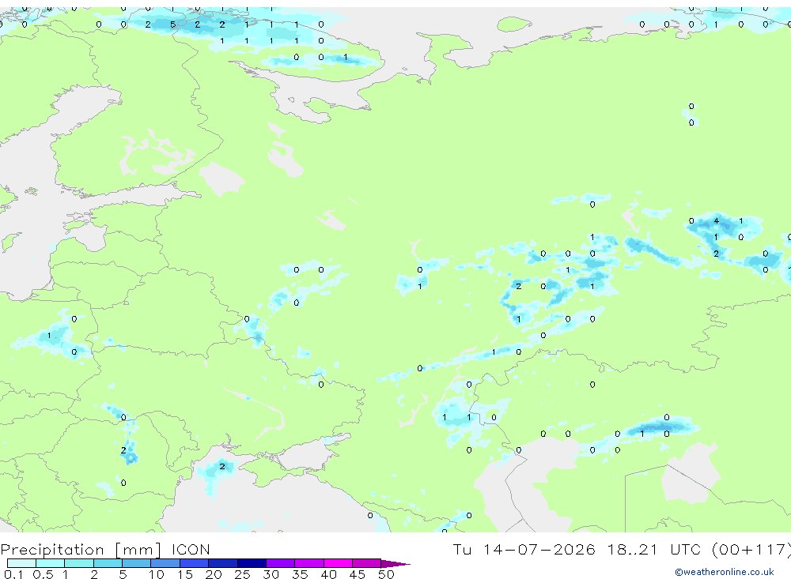Click the above-50 mm arrow tip of legend
The image size is (791, 579).
pyautogui.click(x=395, y=564)
